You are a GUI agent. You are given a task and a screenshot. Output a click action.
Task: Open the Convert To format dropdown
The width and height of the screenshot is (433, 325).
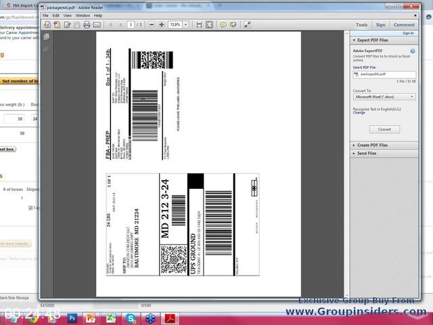(x=384, y=97)
